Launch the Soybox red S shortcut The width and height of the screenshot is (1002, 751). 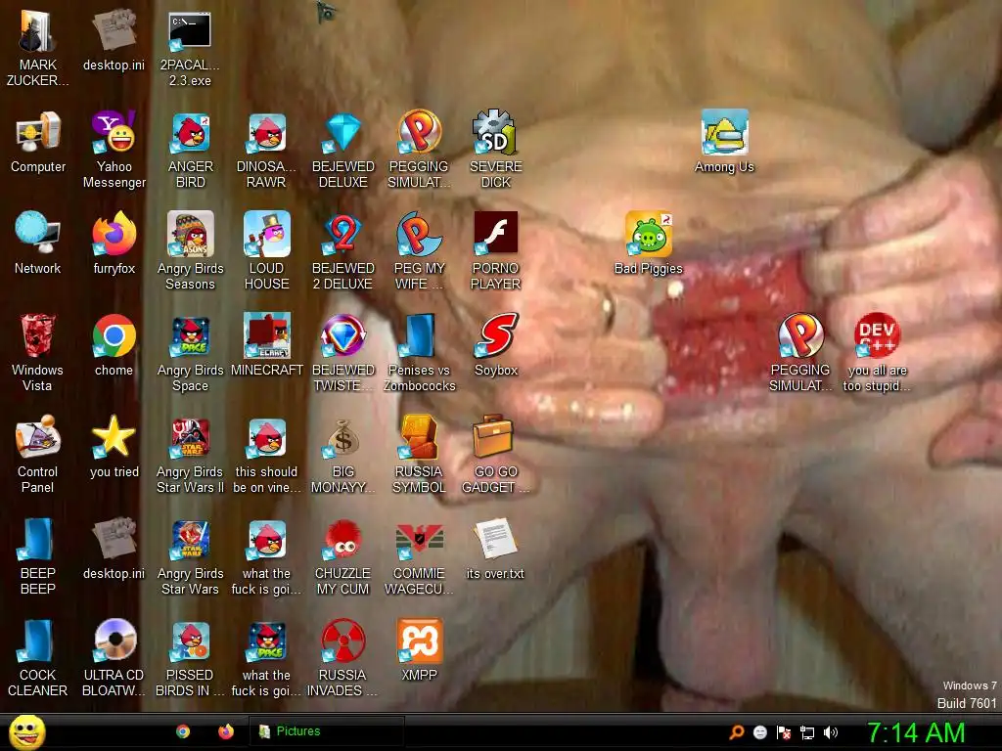[x=496, y=346]
